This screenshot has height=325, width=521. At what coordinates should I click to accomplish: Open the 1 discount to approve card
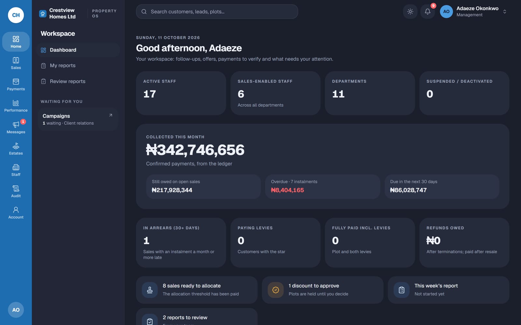coord(323,290)
